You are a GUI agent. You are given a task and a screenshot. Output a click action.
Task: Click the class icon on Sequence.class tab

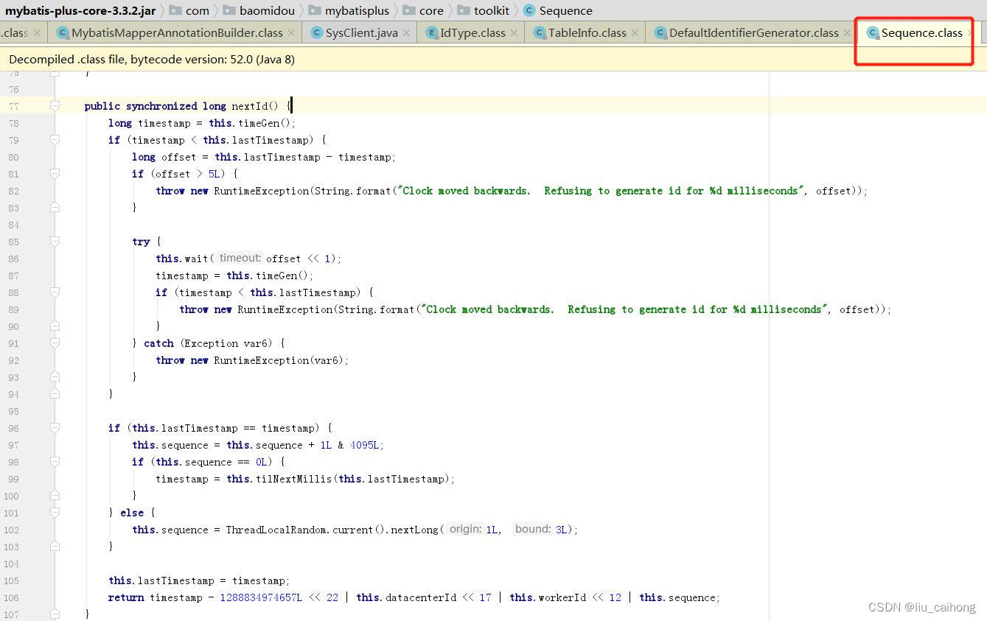click(x=873, y=32)
